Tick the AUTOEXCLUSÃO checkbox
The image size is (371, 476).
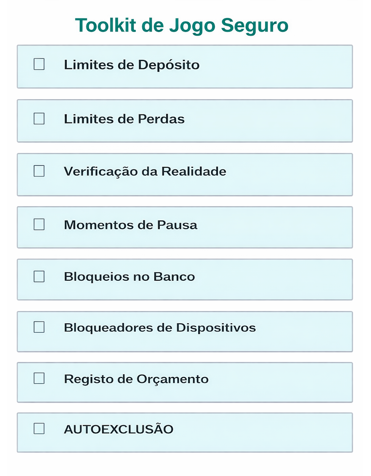39,429
